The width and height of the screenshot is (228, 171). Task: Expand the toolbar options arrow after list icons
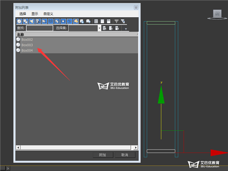(x=126, y=29)
